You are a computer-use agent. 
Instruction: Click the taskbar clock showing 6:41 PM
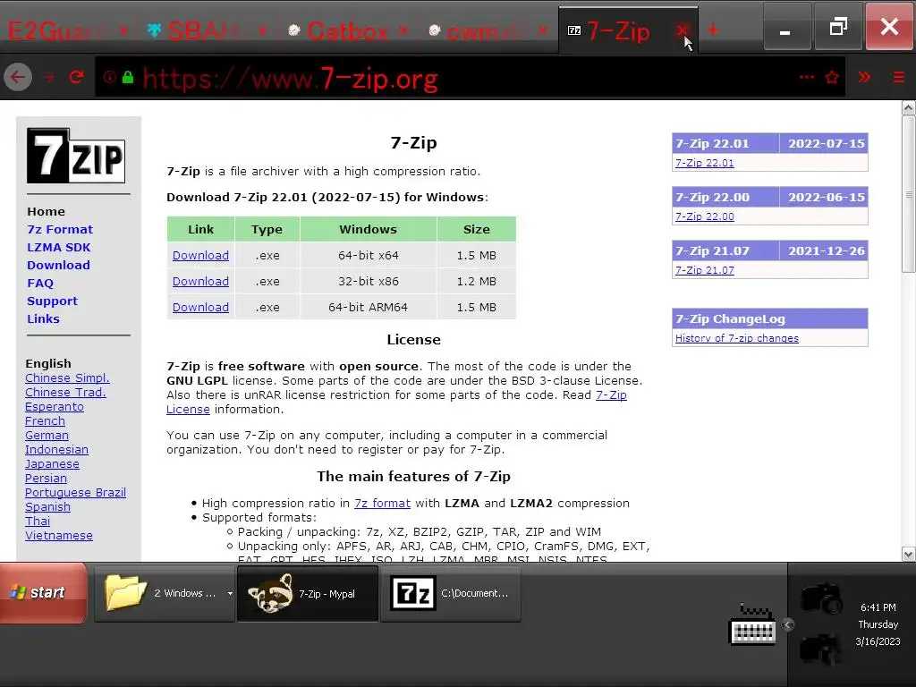[x=878, y=607]
